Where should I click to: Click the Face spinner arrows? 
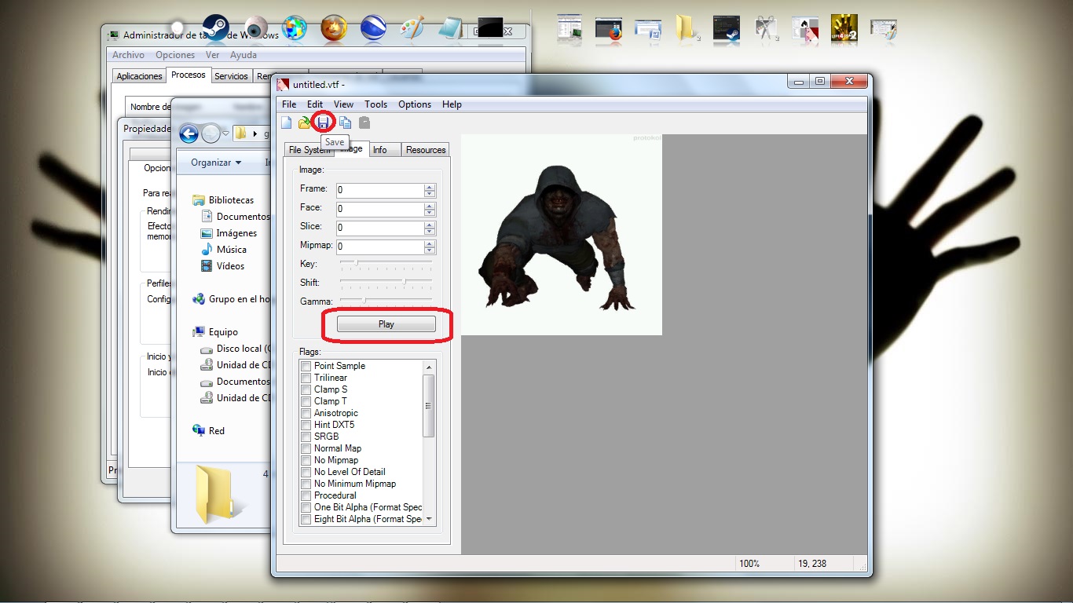[429, 209]
